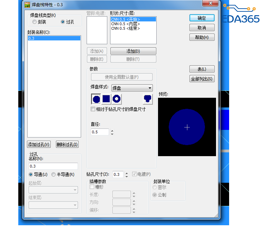
Task: Click the 删除过孔(I) button
Action: click(x=67, y=144)
